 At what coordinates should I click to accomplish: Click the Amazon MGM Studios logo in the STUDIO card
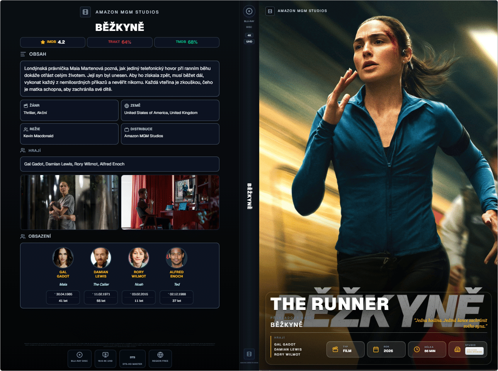pyautogui.click(x=474, y=351)
